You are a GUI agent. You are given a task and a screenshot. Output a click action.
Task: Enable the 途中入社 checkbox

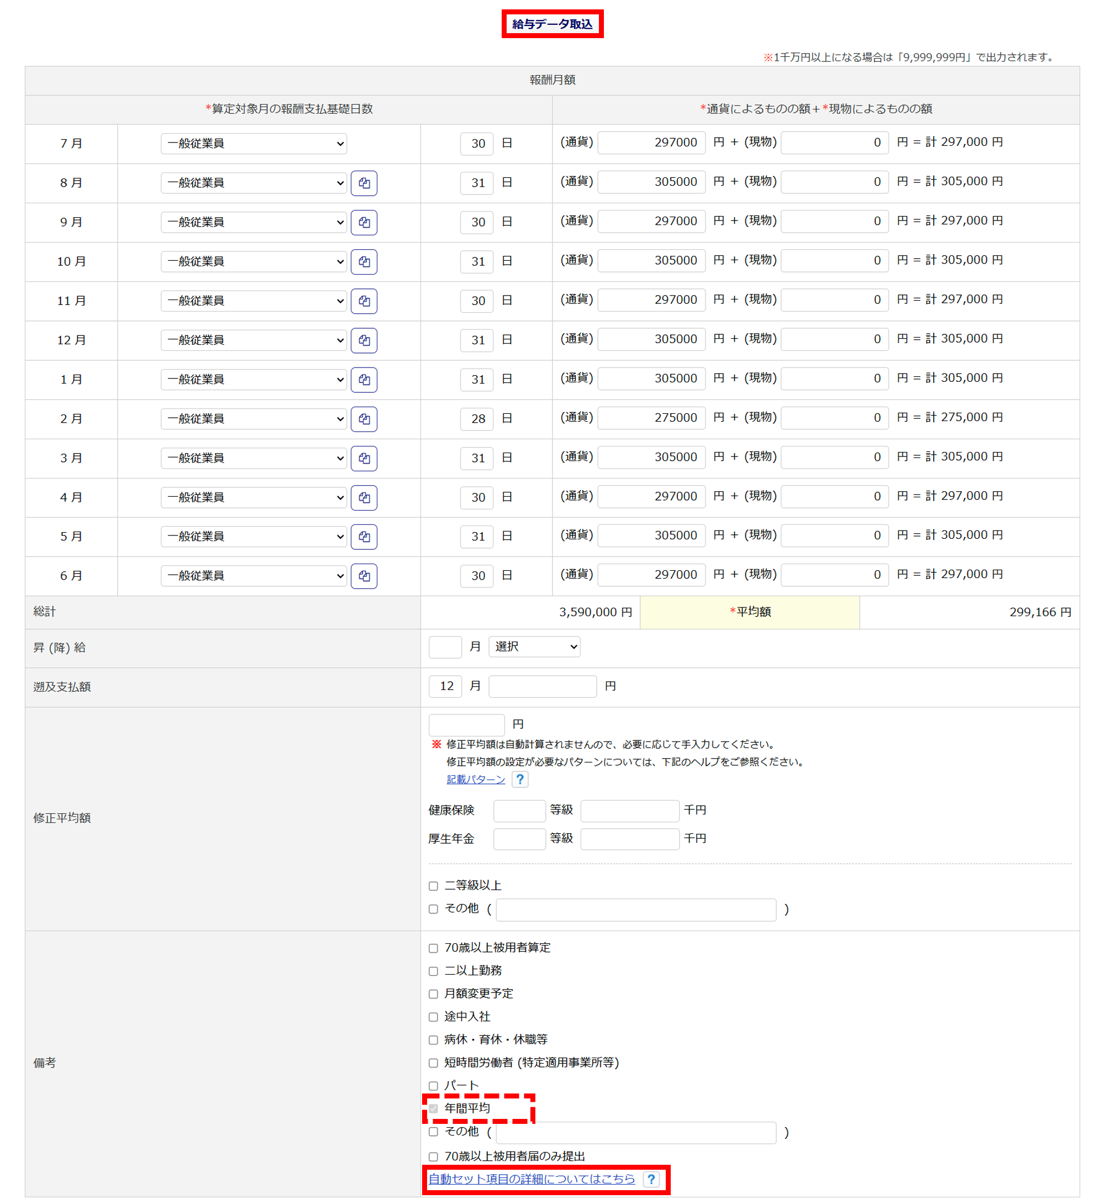pyautogui.click(x=434, y=1017)
